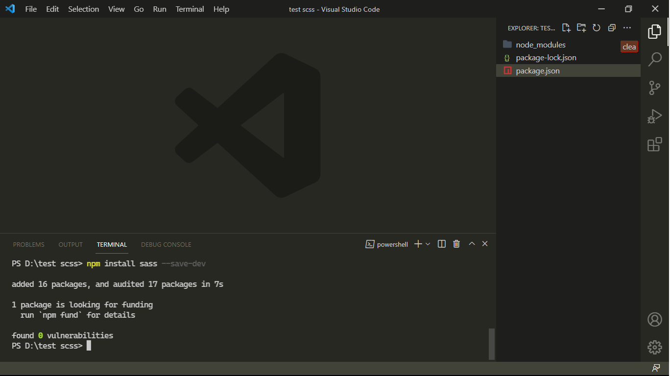Screen dimensions: 670x376
Task: Click the 'test scss - Visual Studio Code' title
Action: [x=334, y=9]
